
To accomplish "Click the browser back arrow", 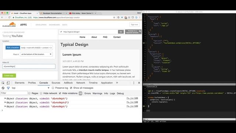I will pos(2,17).
